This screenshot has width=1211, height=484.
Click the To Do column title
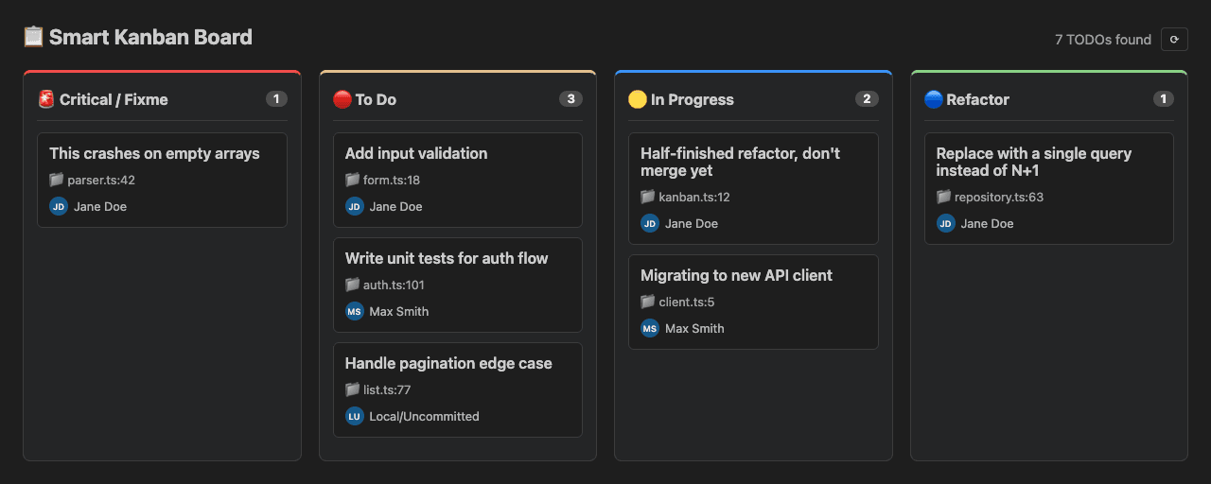pos(376,99)
